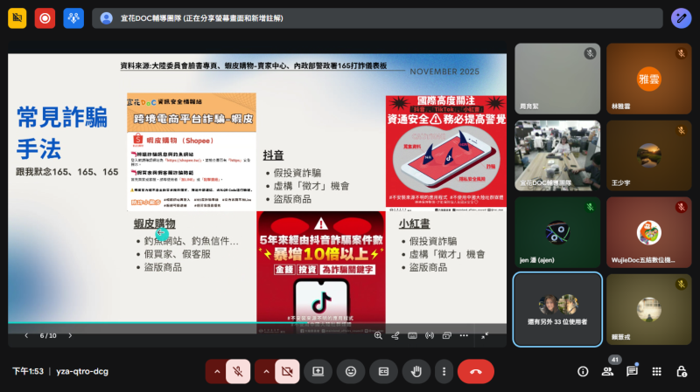Click the Shopee scam infographic image
The height and width of the screenshot is (392, 700).
pyautogui.click(x=192, y=151)
